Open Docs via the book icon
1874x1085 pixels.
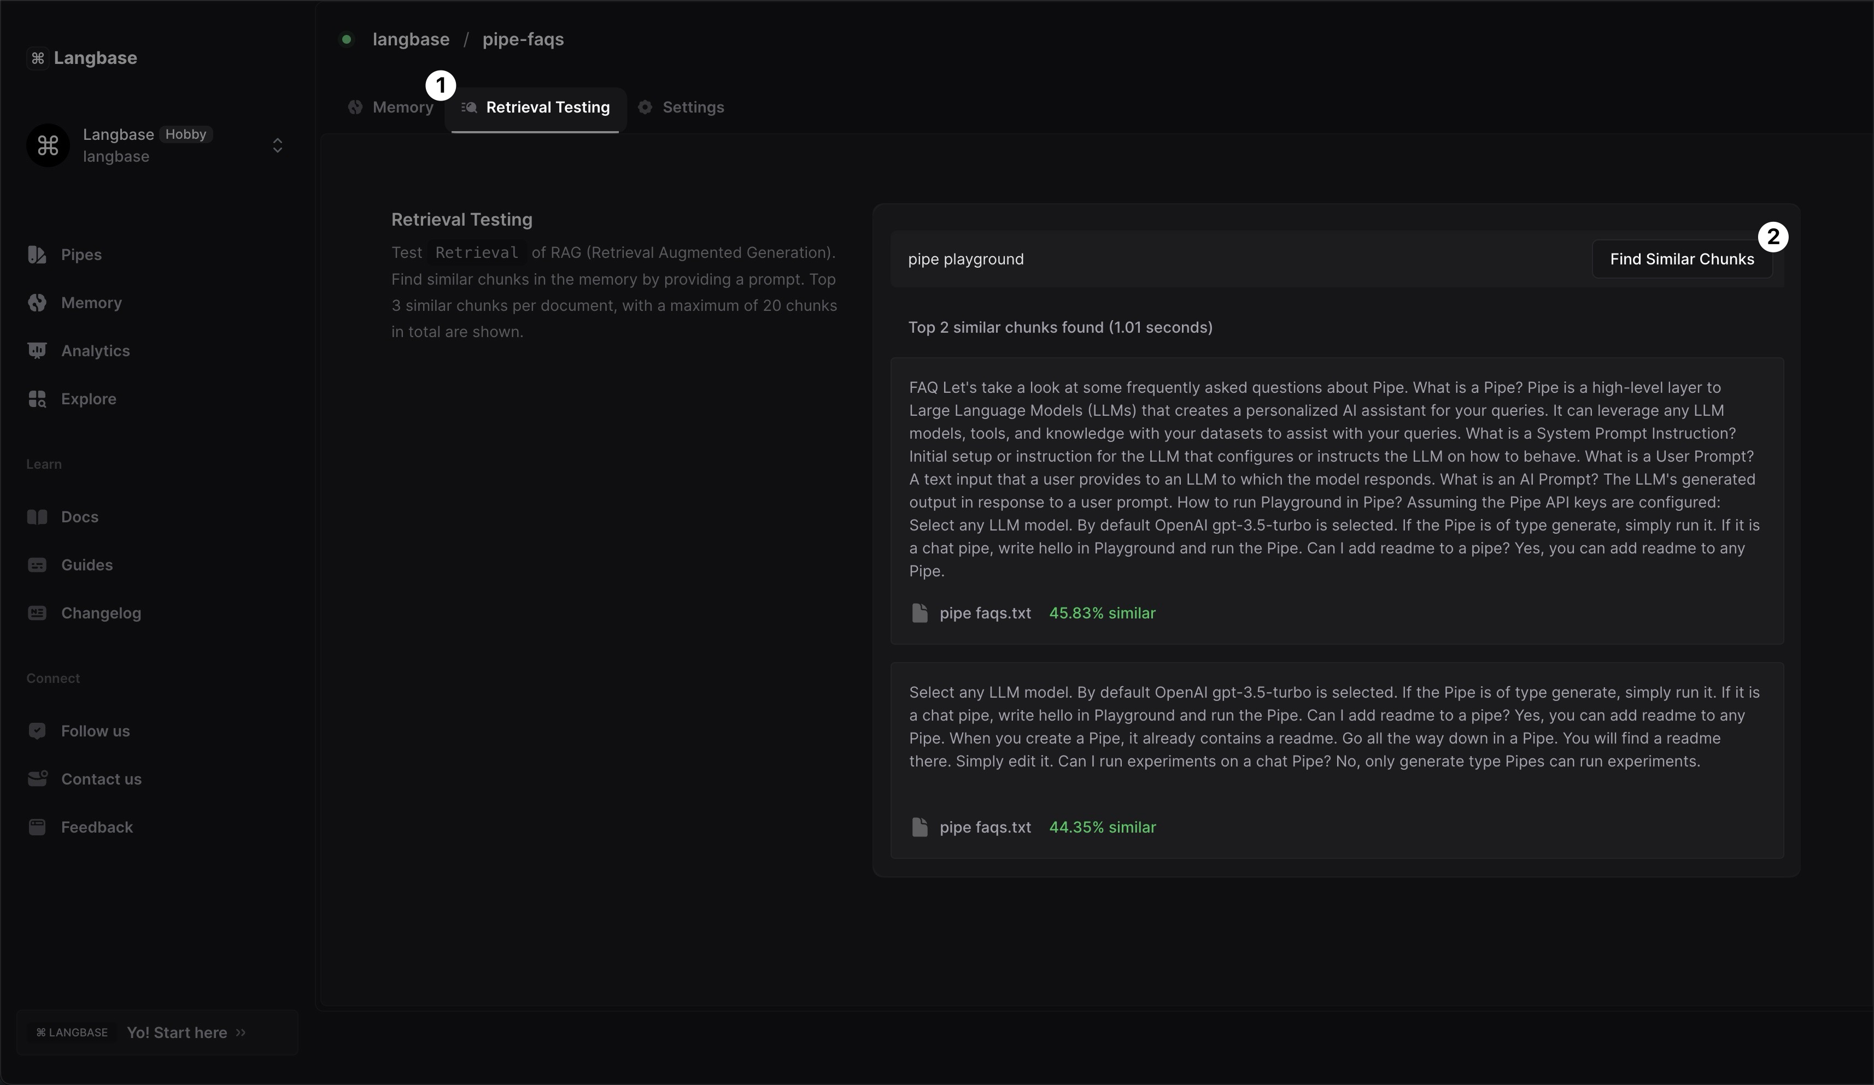(37, 517)
